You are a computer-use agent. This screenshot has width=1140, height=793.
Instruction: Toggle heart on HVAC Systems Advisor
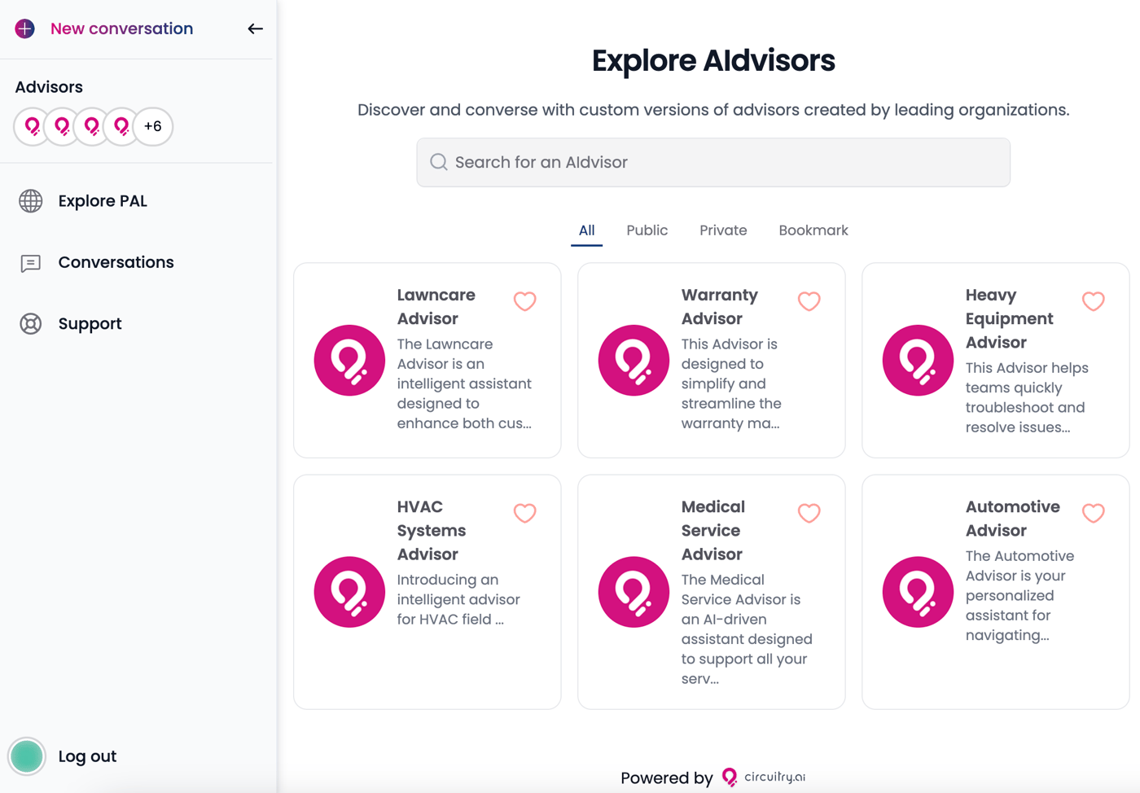pyautogui.click(x=525, y=513)
